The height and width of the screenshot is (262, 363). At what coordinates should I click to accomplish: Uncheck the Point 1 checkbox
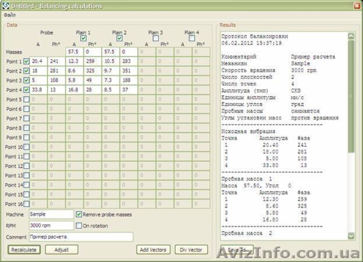[x=26, y=61]
